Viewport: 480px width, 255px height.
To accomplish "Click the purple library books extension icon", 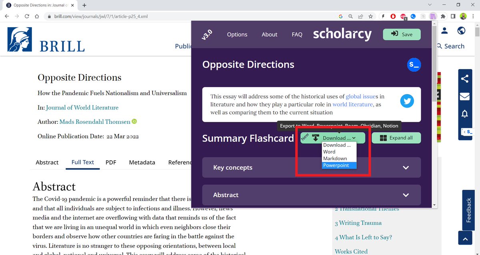I will (433, 16).
